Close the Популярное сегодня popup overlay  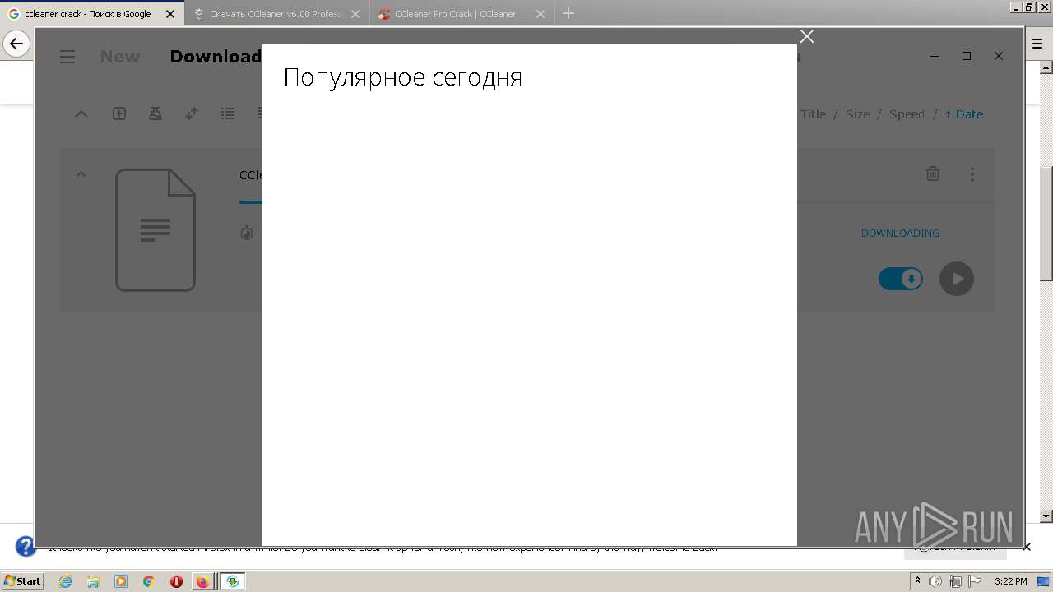coord(807,36)
